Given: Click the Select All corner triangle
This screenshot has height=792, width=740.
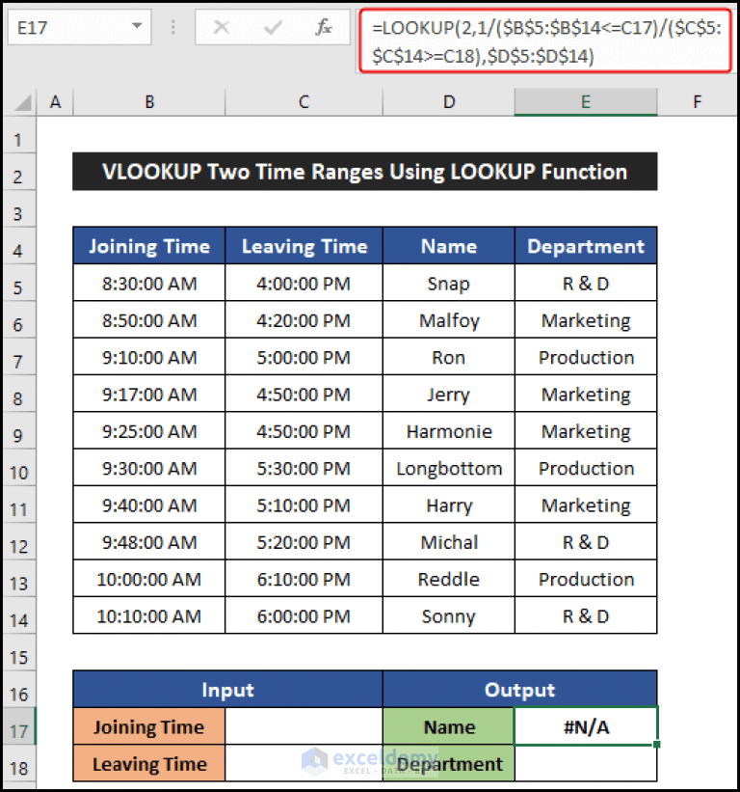Looking at the screenshot, I should (23, 102).
